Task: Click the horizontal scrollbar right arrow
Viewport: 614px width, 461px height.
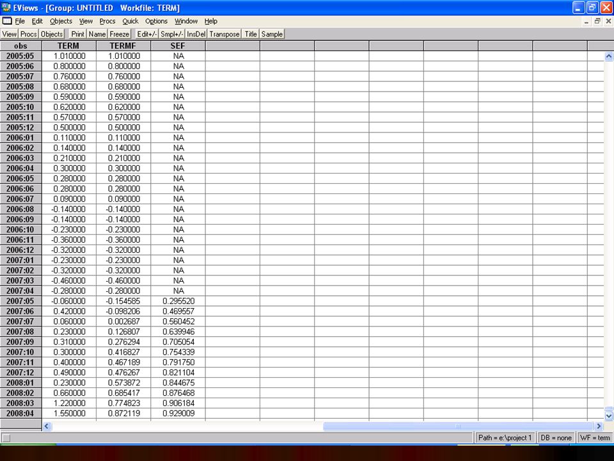Action: [x=599, y=426]
